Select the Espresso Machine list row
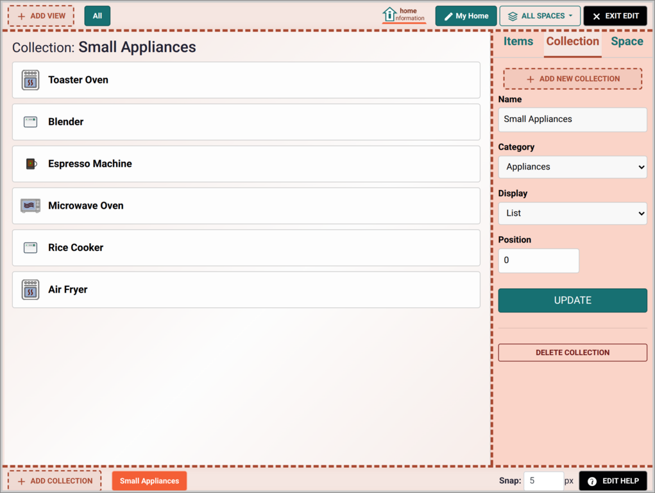 tap(246, 164)
